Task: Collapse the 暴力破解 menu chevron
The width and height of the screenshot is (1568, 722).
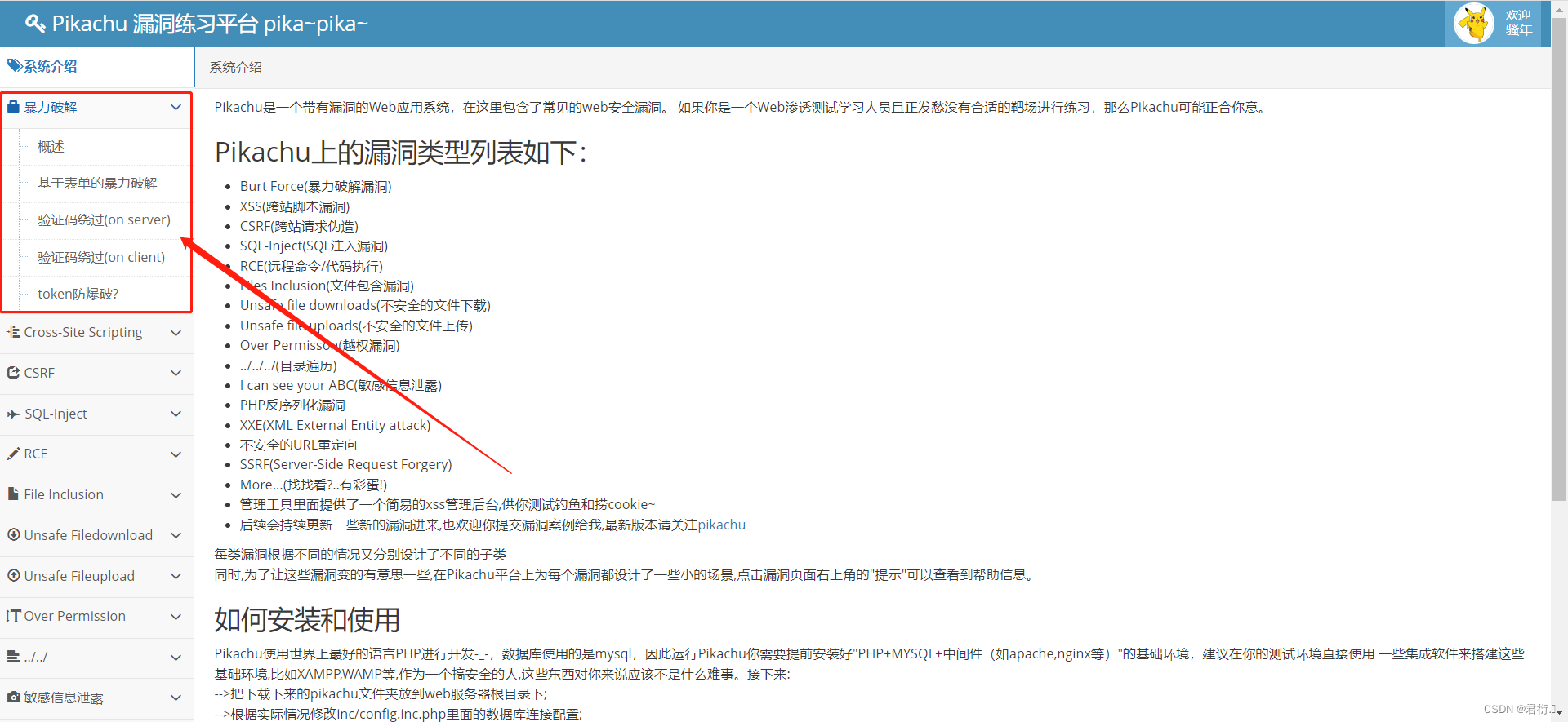Action: pyautogui.click(x=176, y=107)
